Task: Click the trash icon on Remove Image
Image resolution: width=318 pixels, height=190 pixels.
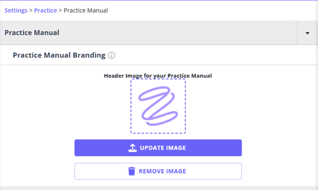Action: (131, 171)
